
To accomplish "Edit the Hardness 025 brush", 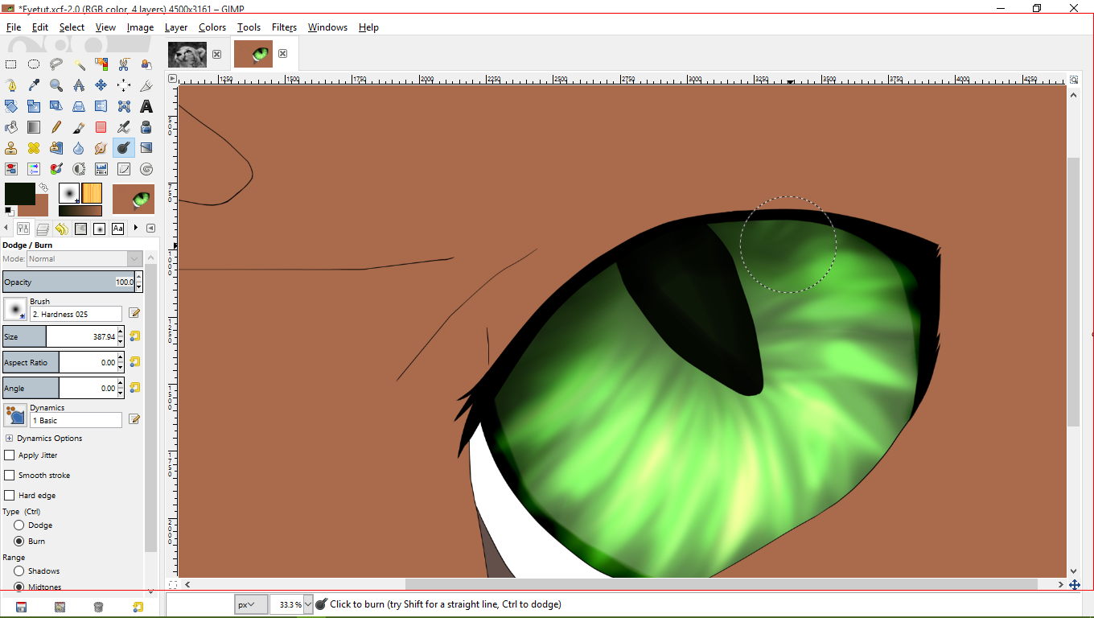I will point(134,313).
